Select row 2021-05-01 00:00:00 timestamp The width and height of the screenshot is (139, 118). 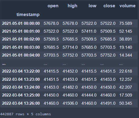21,23
